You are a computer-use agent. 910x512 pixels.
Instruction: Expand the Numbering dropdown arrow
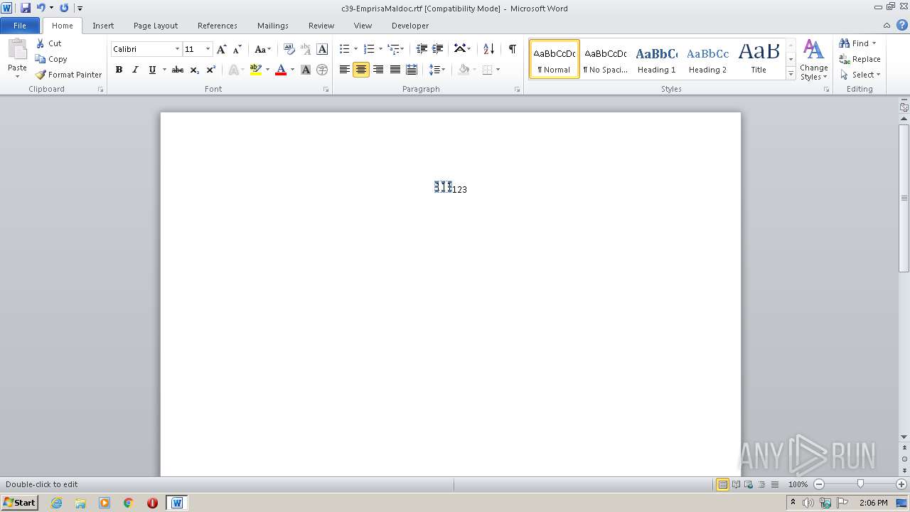tap(380, 49)
